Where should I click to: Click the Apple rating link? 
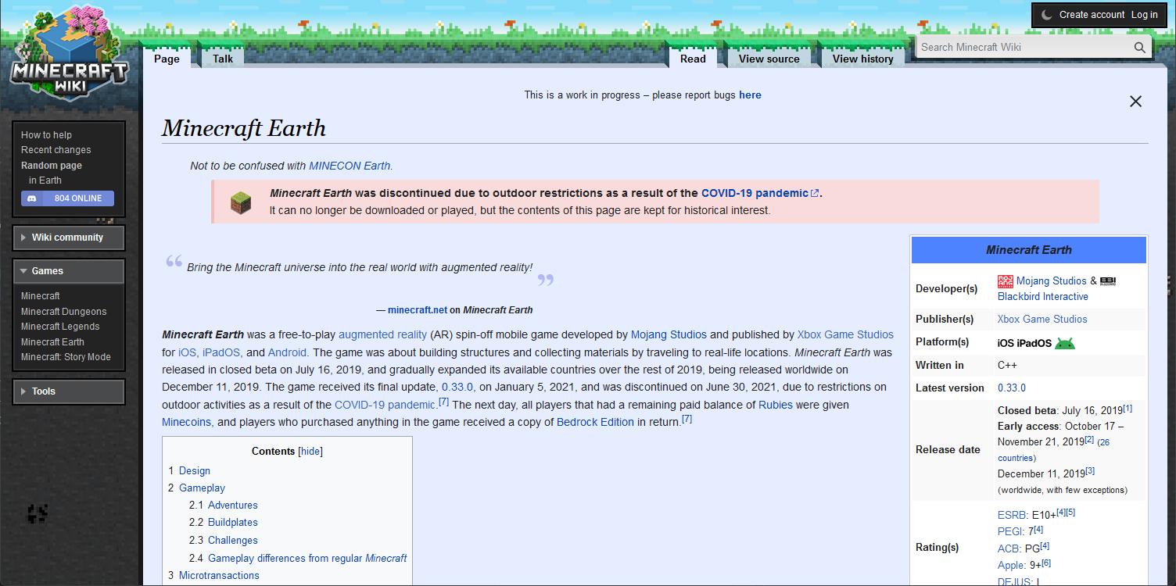(x=1011, y=566)
